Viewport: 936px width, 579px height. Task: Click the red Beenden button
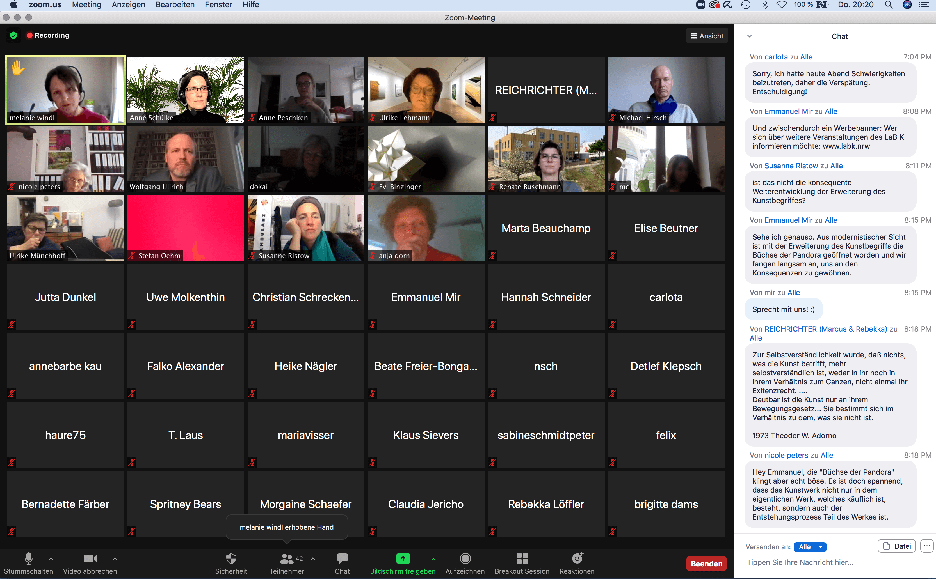tap(706, 563)
